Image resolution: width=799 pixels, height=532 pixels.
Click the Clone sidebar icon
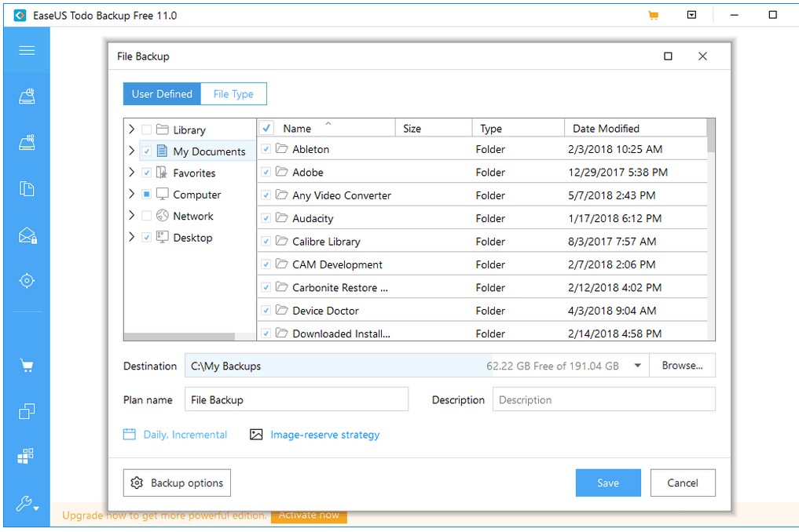pyautogui.click(x=27, y=411)
